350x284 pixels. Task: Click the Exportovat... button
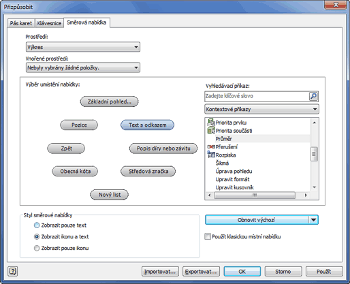pos(201,271)
